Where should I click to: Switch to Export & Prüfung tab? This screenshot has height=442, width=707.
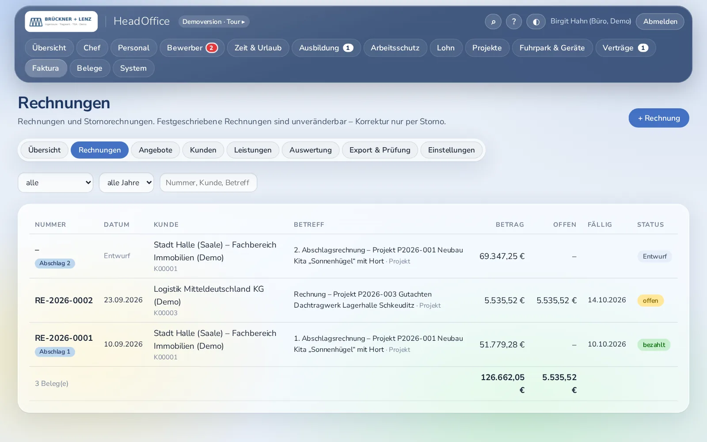click(x=380, y=150)
